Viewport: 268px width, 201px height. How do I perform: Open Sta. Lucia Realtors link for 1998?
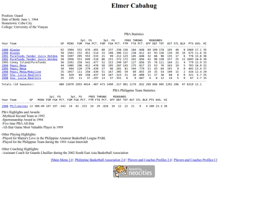[25, 78]
